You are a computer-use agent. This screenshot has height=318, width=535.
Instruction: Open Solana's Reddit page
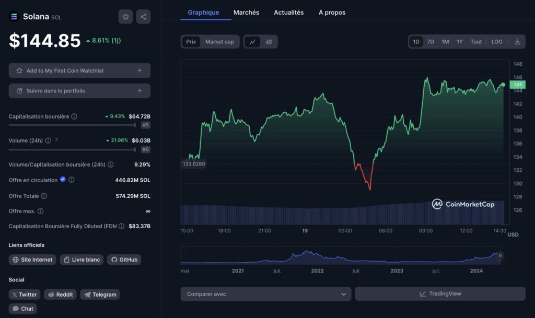[60, 295]
